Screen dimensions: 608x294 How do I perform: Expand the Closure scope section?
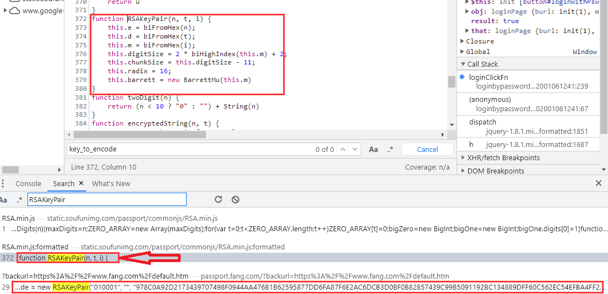pyautogui.click(x=463, y=41)
